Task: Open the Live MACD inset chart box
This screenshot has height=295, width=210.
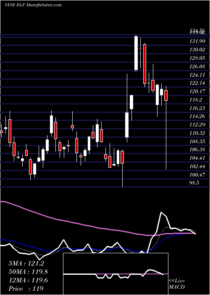Action: click(115, 274)
